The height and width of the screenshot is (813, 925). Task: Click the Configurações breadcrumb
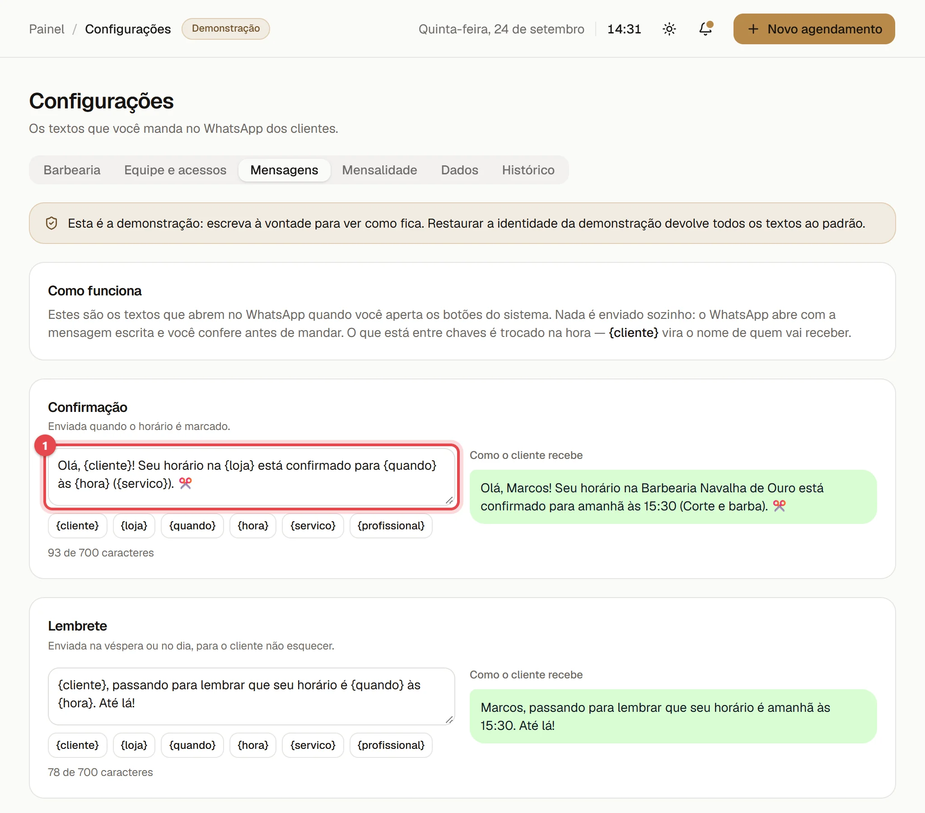coord(128,29)
